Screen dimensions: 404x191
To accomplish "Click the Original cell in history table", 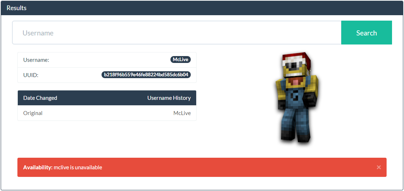I will [33, 113].
